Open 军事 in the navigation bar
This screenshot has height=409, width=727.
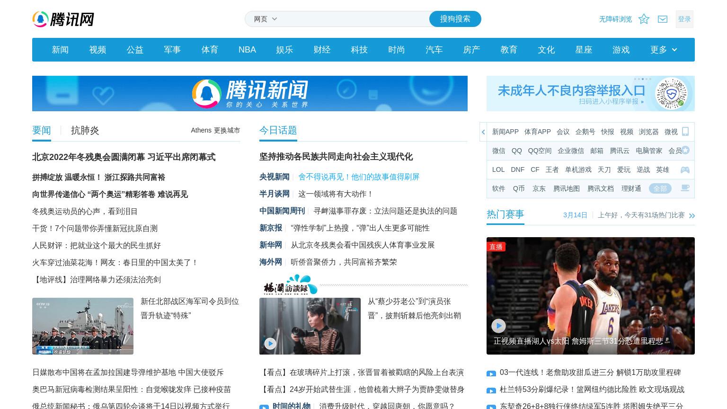(x=173, y=50)
